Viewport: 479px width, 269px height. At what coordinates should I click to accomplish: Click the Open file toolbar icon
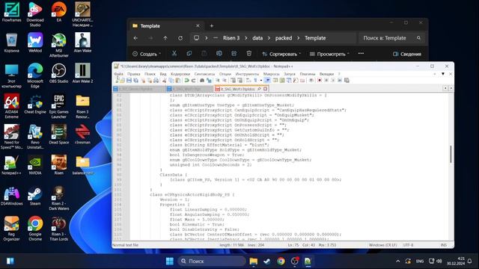(122, 80)
